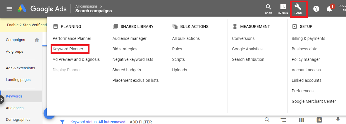Select Campaigns in the sidebar
Image resolution: width=346 pixels, height=124 pixels.
tap(16, 40)
